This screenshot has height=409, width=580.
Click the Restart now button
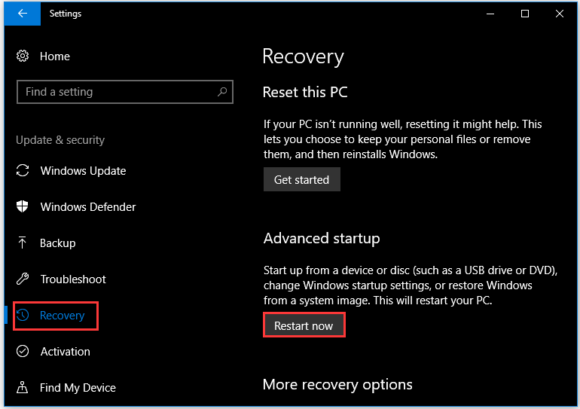[304, 325]
